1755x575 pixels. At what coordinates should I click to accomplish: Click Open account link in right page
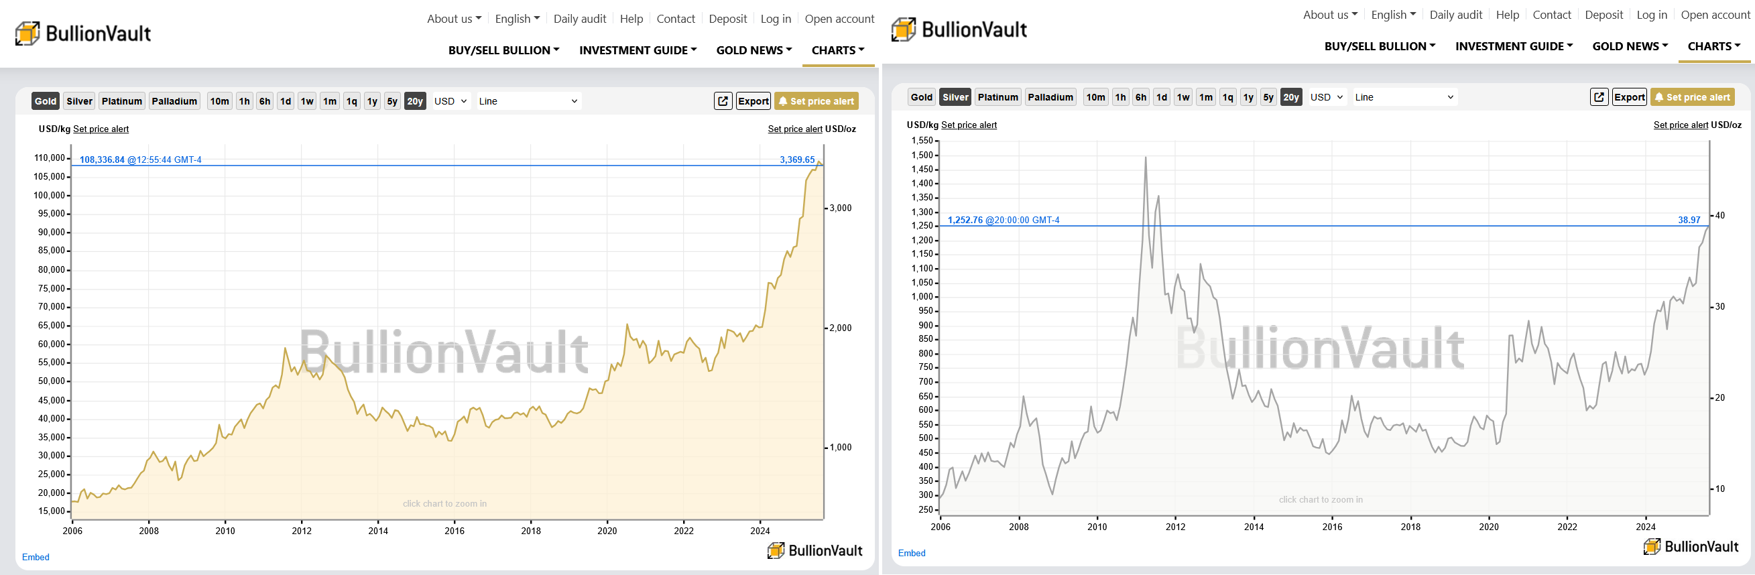click(x=1715, y=15)
